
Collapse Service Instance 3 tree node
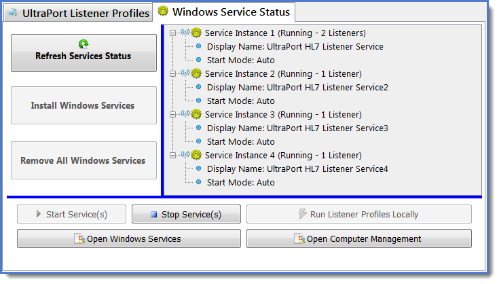(172, 115)
